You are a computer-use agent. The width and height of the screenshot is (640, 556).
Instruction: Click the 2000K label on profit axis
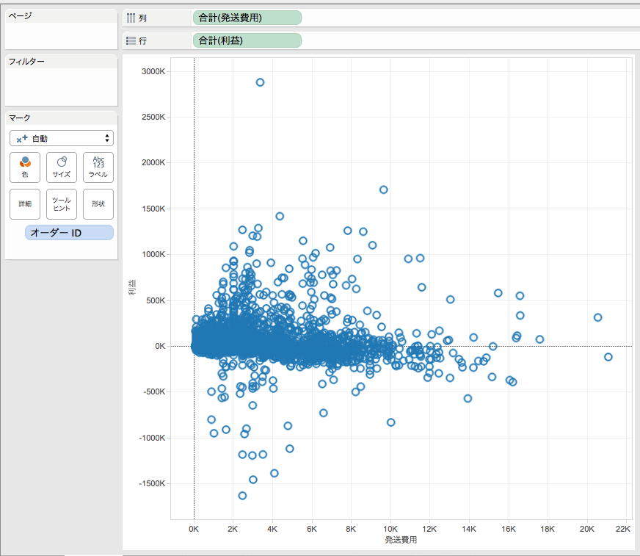tap(153, 162)
